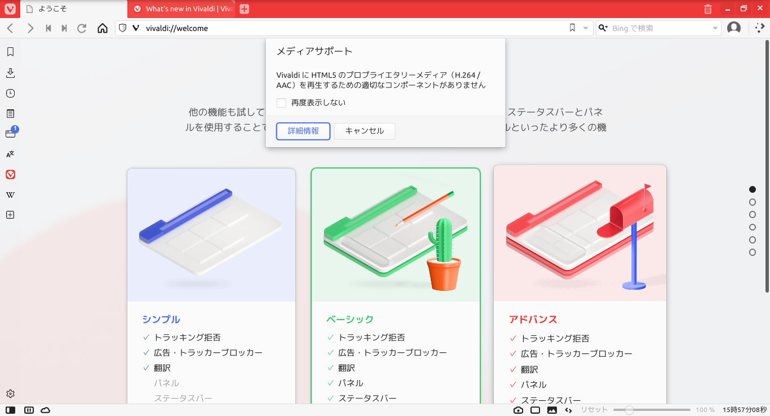The height and width of the screenshot is (416, 770).
Task: Click the 100 % zoom value
Action: [705, 410]
